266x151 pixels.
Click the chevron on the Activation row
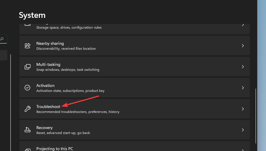[x=243, y=88]
